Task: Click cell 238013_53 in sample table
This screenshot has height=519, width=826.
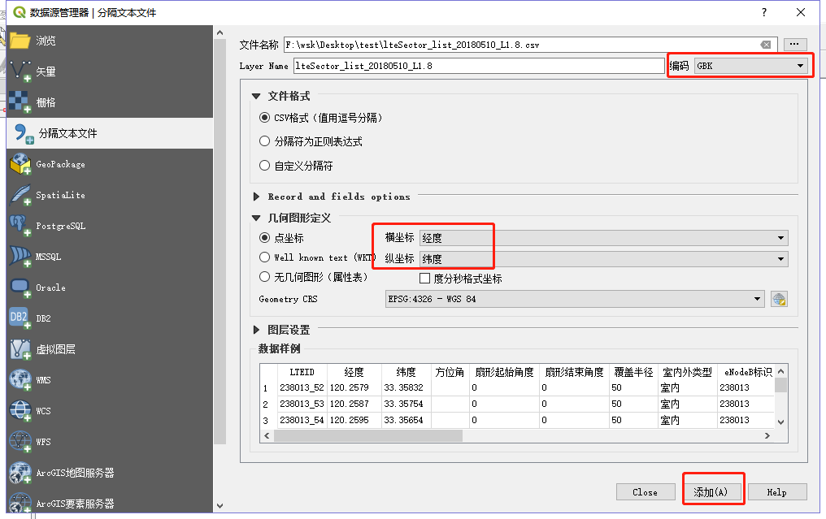Action: point(302,404)
